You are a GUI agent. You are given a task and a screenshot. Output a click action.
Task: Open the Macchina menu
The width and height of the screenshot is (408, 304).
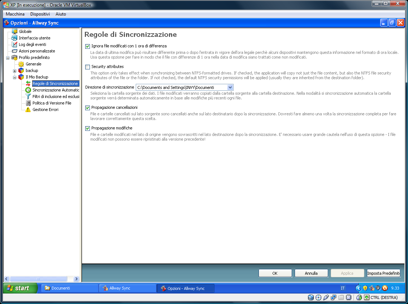point(15,14)
